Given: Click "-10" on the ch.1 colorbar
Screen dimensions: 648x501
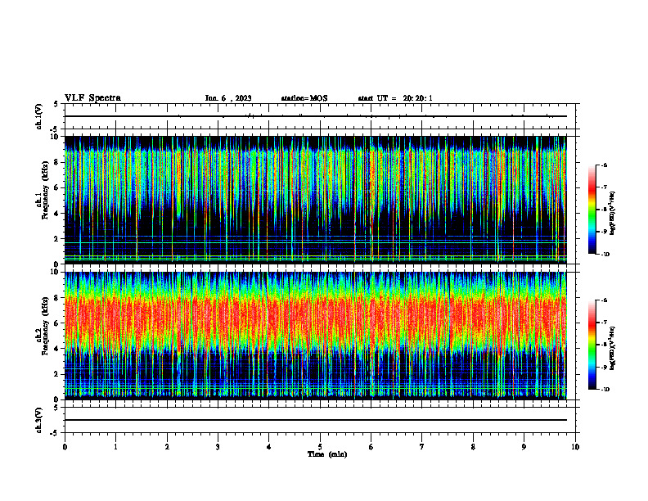Looking at the screenshot, I should click(x=605, y=255).
